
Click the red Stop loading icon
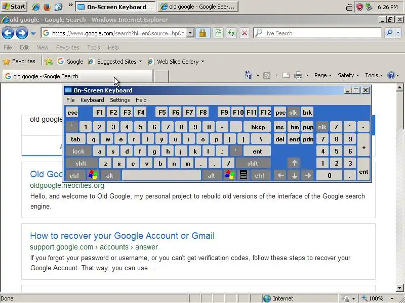245,33
